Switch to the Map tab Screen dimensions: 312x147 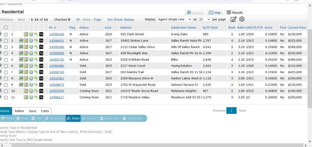[214, 13]
